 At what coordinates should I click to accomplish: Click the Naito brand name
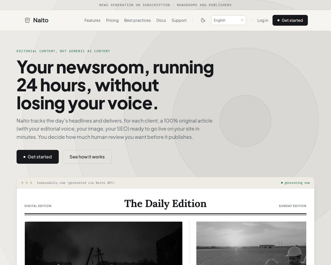41,20
